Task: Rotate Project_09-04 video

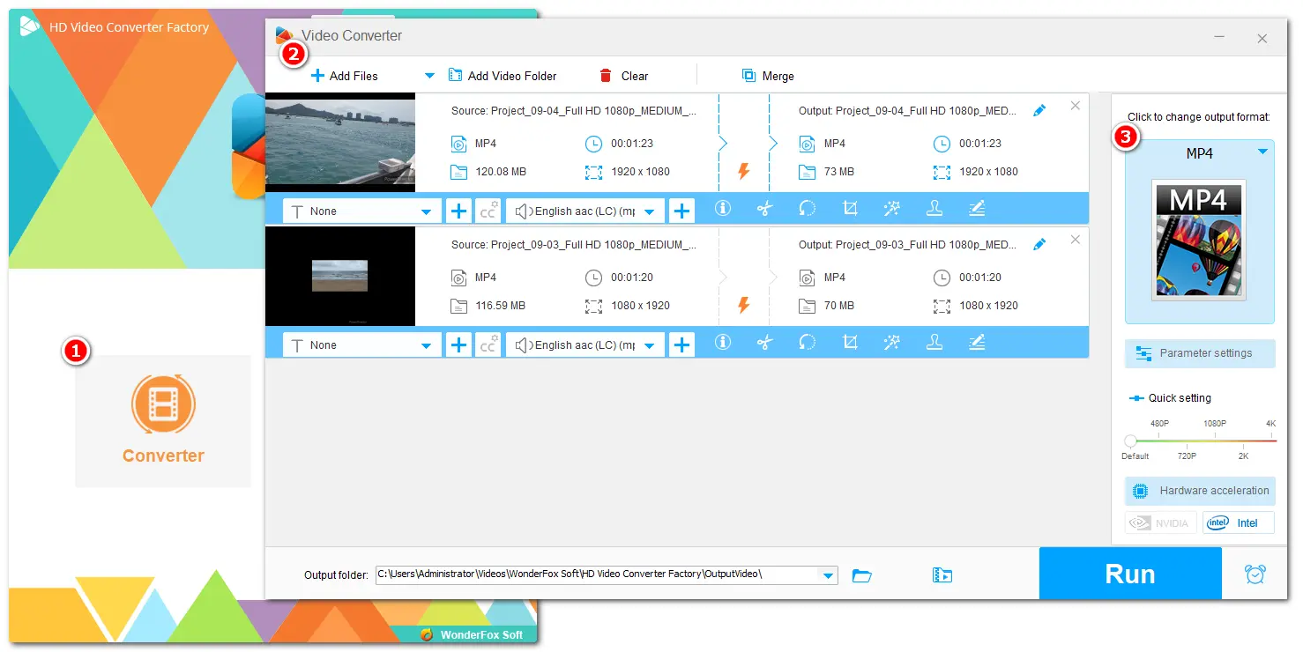Action: 807,209
